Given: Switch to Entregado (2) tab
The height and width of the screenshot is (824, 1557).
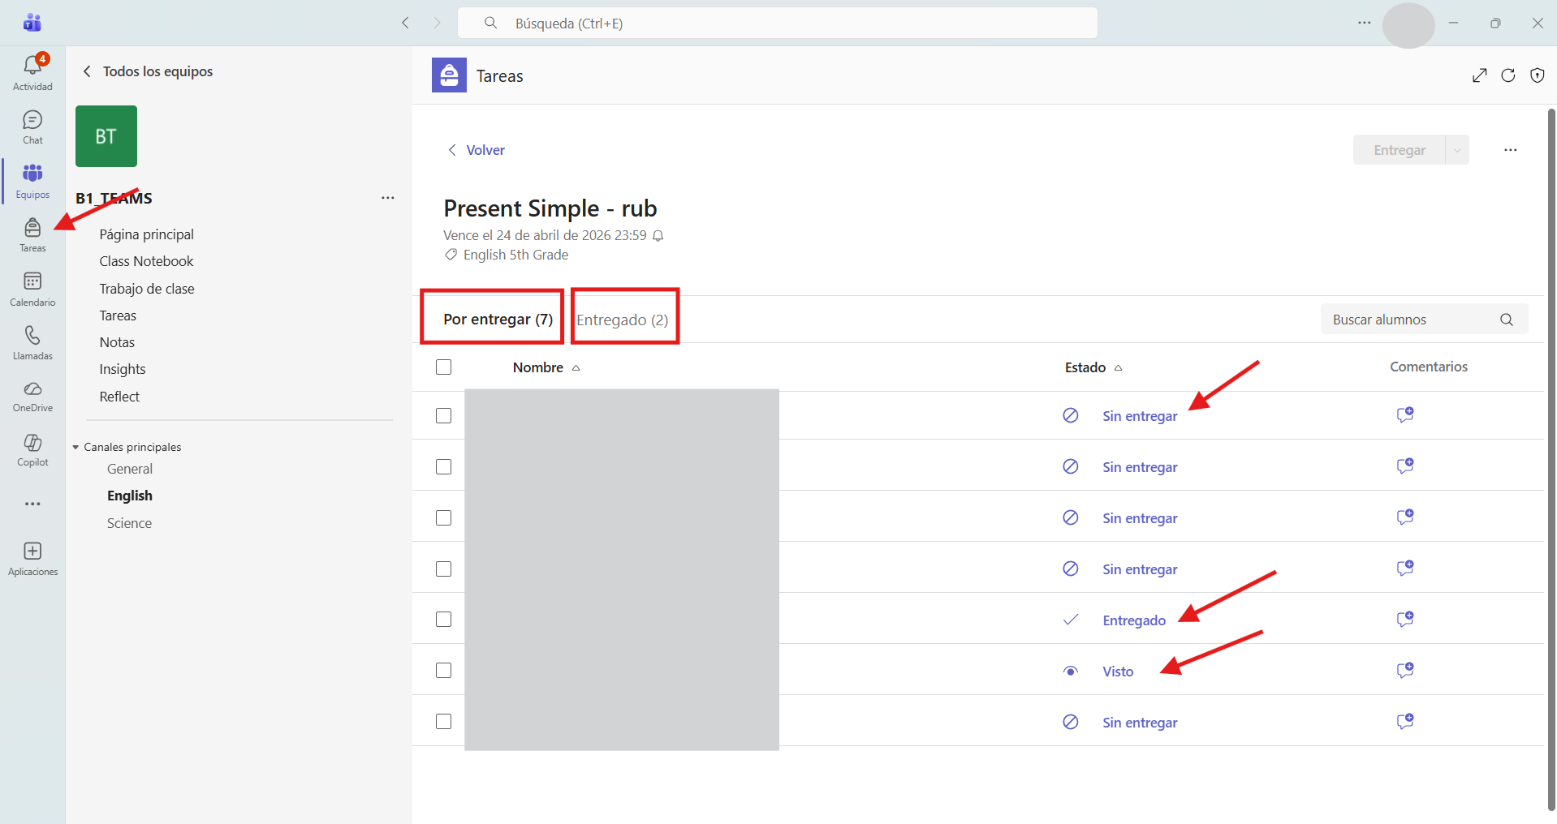Looking at the screenshot, I should pos(623,320).
